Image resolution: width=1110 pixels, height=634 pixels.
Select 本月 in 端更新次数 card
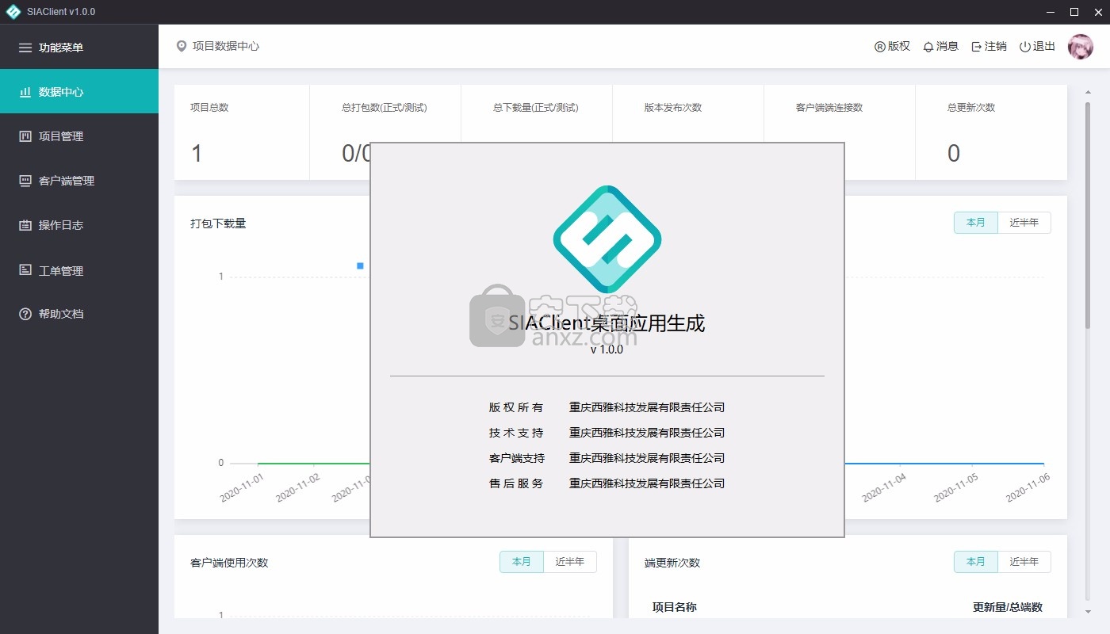click(976, 562)
